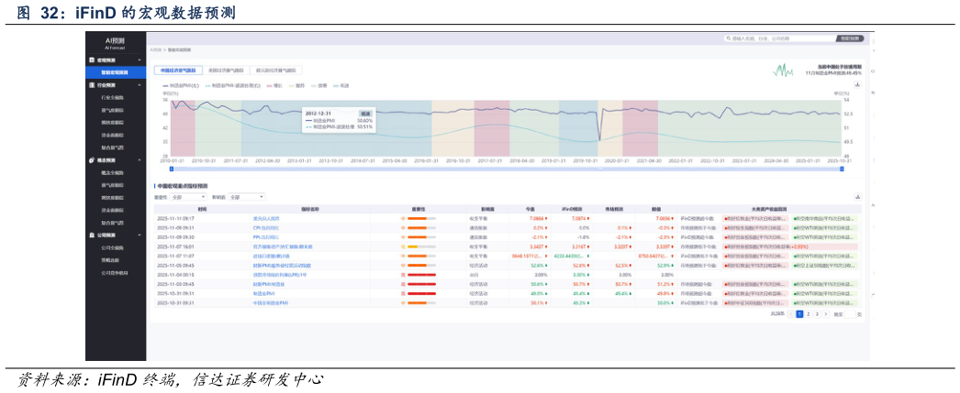Open the 官方储备资产 indicator link in the table
Viewport: 960px width, 393px height.
click(x=283, y=246)
